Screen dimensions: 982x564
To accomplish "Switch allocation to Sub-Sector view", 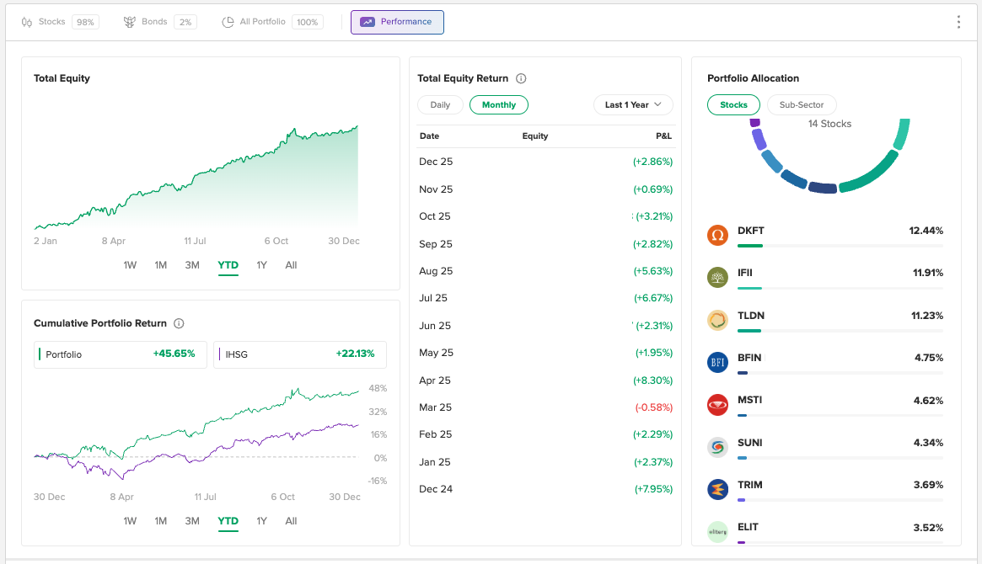I will [x=801, y=104].
